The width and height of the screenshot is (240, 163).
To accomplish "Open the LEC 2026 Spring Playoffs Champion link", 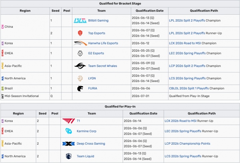I will coord(187,53).
